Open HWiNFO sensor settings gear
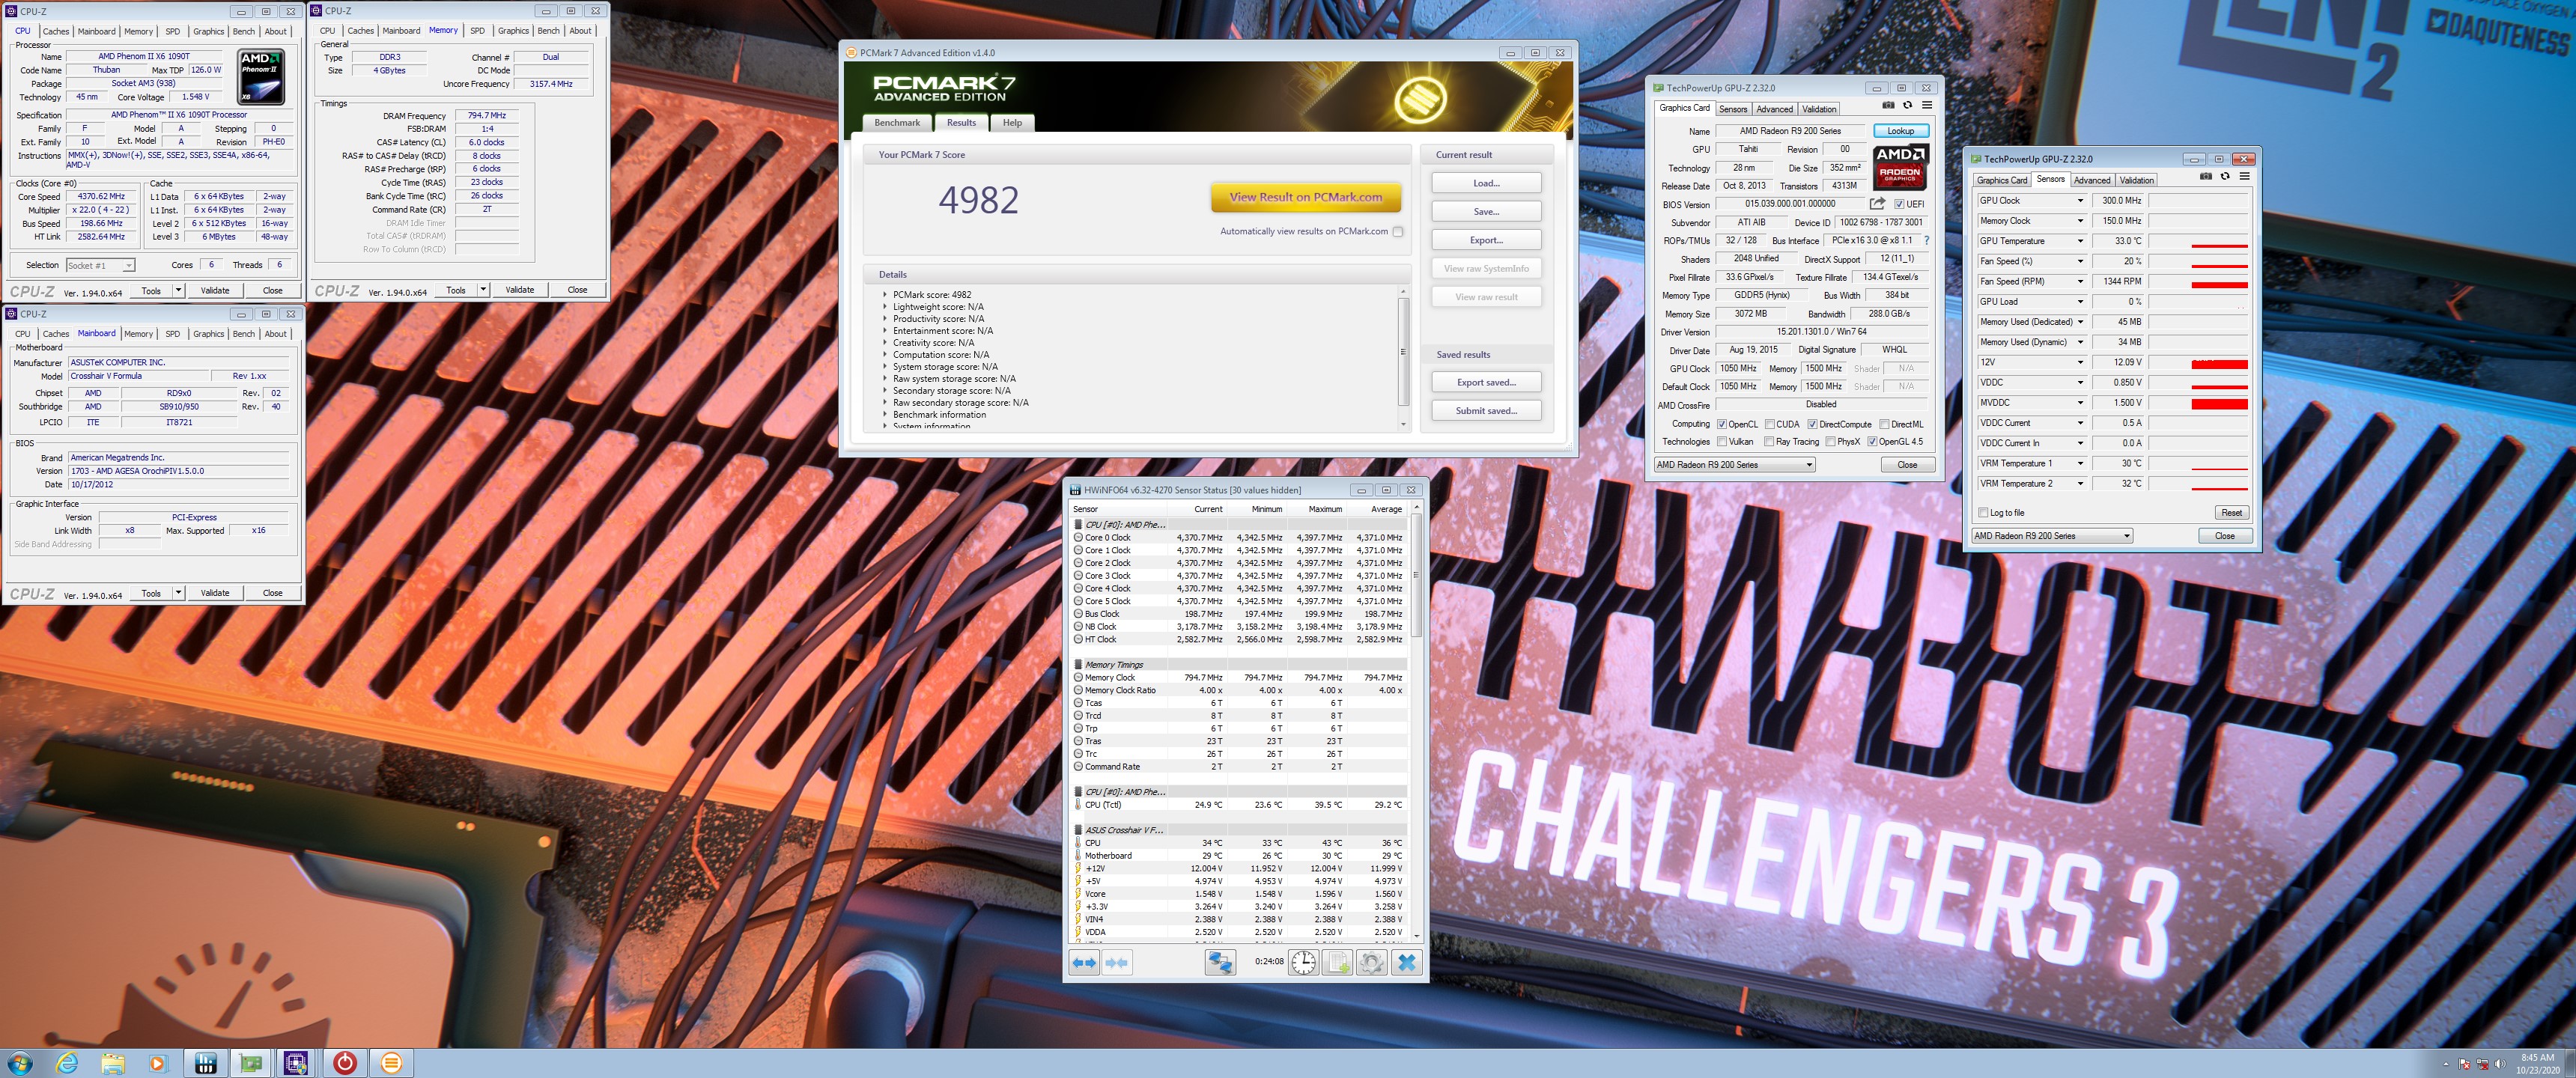The width and height of the screenshot is (2576, 1078). 1372,962
